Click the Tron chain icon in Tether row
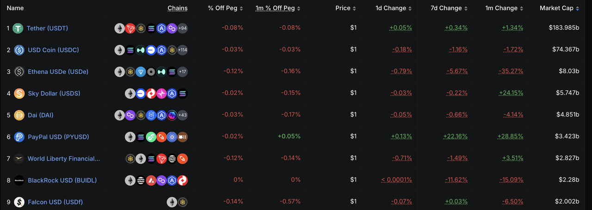Screen dimensions: 592x210 coord(130,29)
